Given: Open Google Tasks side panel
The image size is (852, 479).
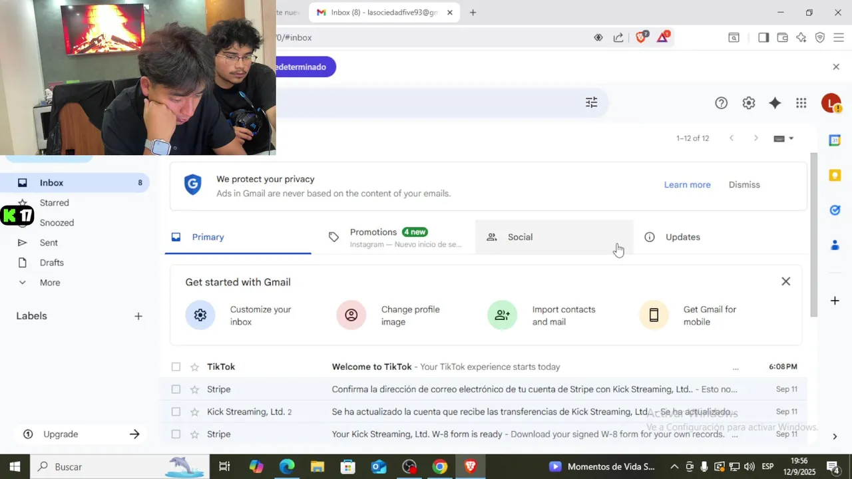Looking at the screenshot, I should tap(835, 210).
